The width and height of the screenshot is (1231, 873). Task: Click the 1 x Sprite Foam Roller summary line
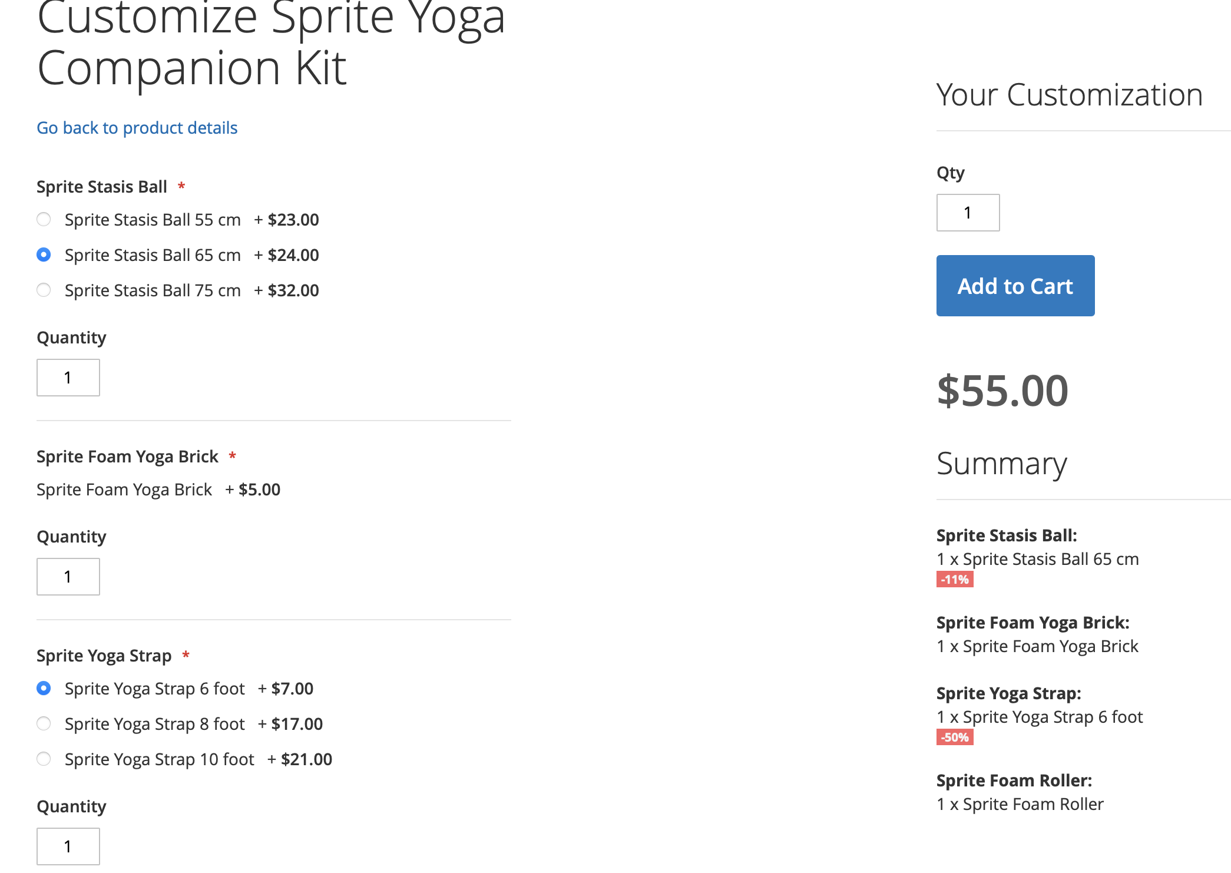coord(1020,804)
